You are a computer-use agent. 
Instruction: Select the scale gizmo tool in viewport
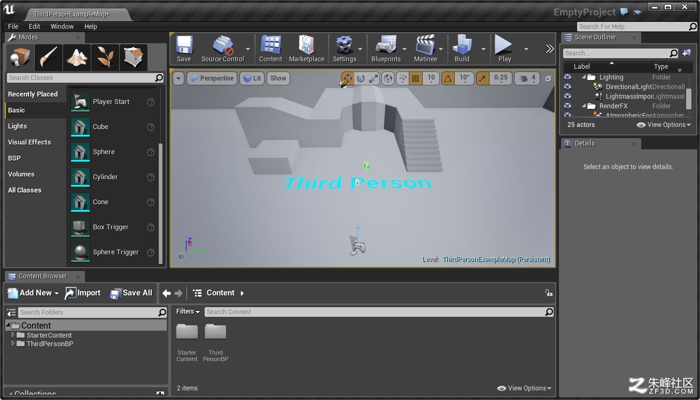pyautogui.click(x=374, y=78)
